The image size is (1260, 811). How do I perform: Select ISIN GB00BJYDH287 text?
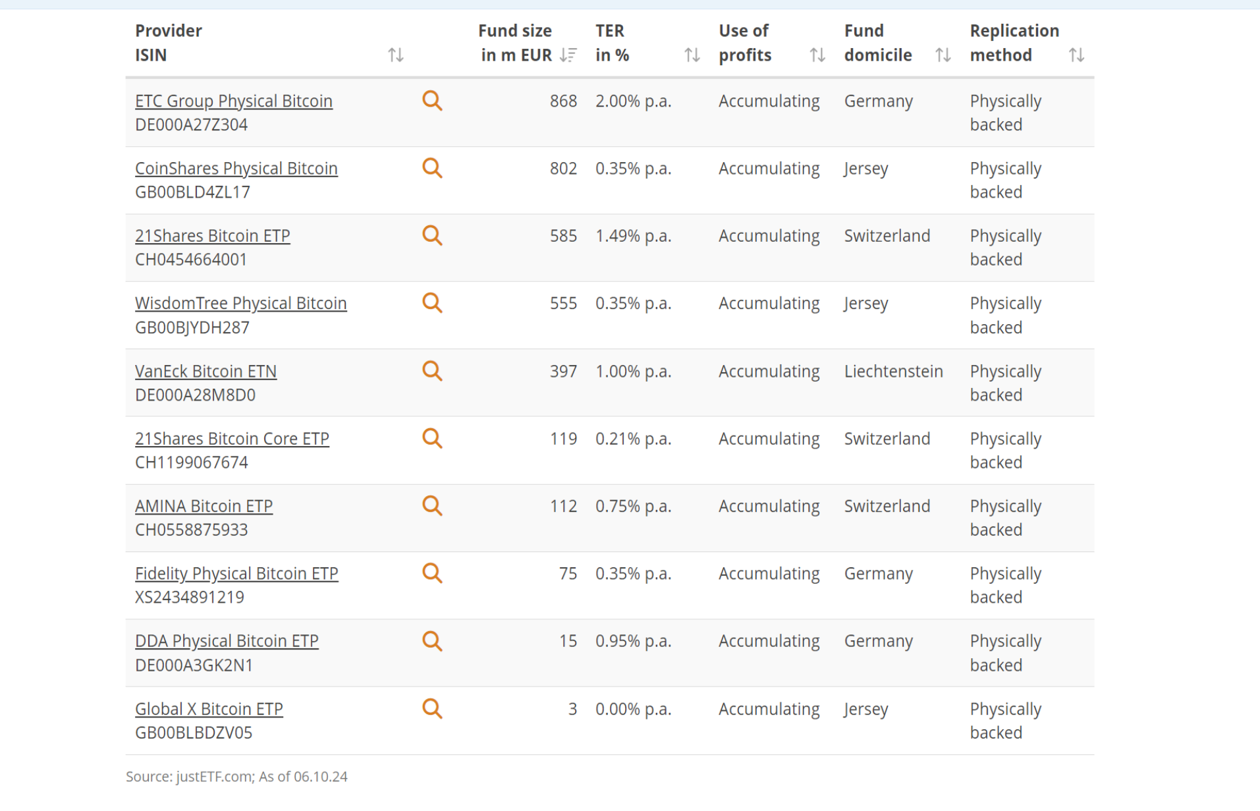coord(192,327)
